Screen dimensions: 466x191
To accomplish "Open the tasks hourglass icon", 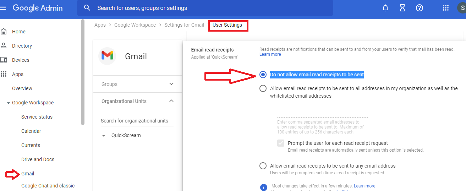I will 402,8.
